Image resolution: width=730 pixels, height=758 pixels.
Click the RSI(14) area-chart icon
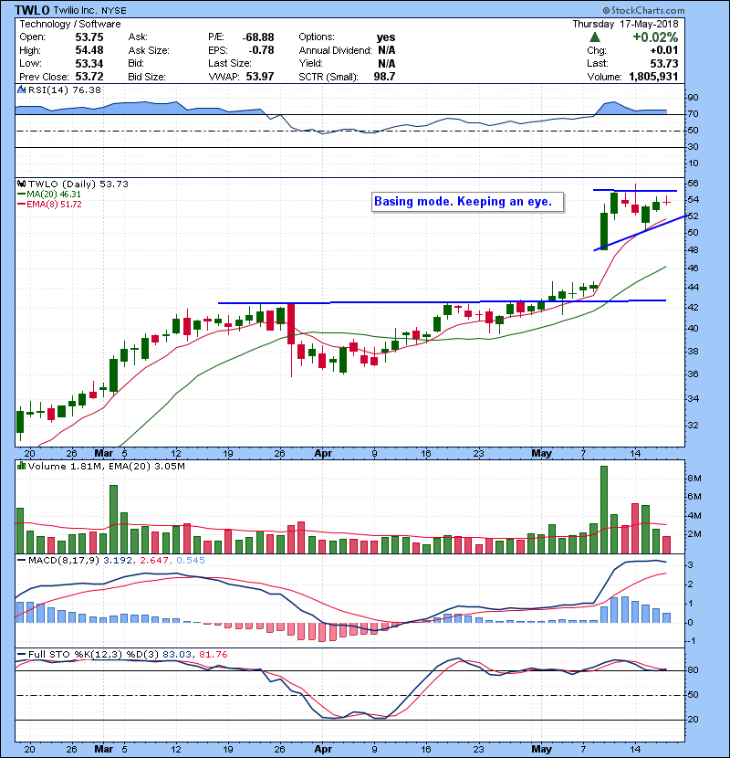coord(21,89)
